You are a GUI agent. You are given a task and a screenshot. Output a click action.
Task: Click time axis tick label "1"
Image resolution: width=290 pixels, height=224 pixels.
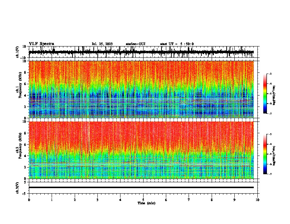click(52, 200)
